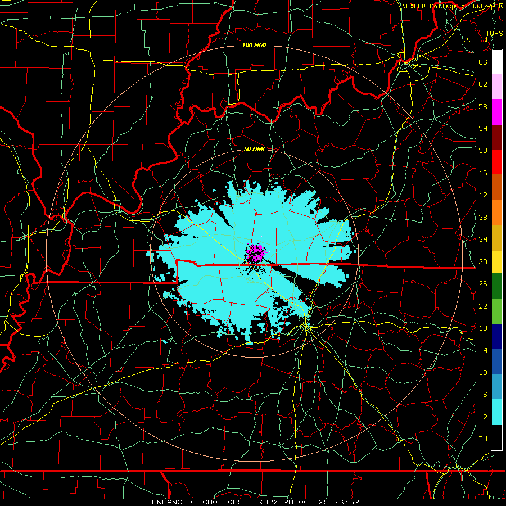Image resolution: width=506 pixels, height=506 pixels.
Task: Click the "34" legend value
Action: (x=483, y=239)
